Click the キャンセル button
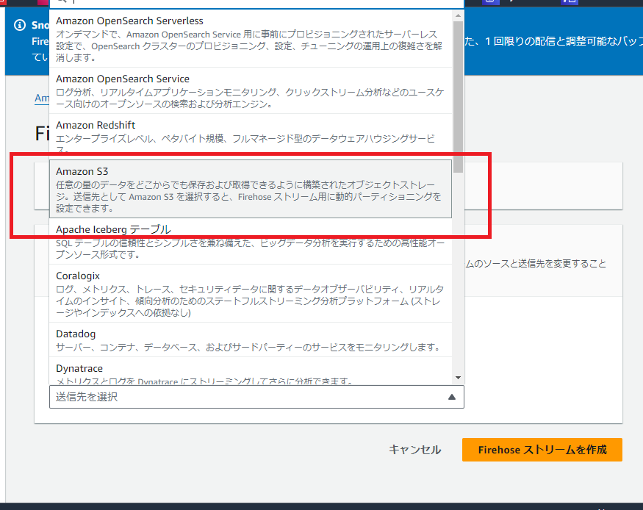 (x=414, y=450)
